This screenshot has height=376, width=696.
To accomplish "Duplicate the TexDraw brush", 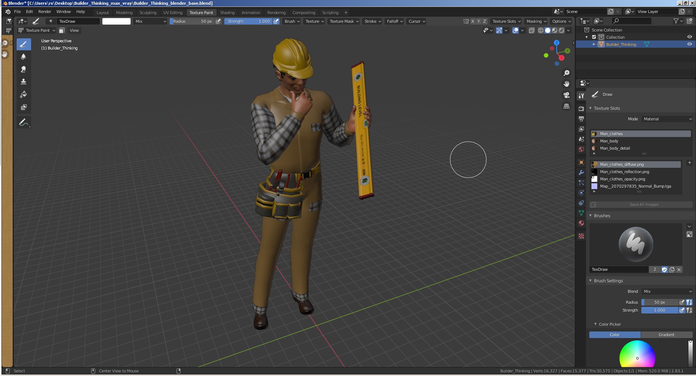I will pyautogui.click(x=672, y=269).
